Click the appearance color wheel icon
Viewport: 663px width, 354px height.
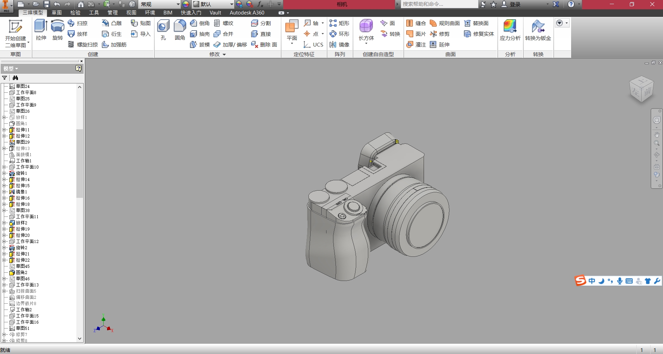click(x=186, y=4)
